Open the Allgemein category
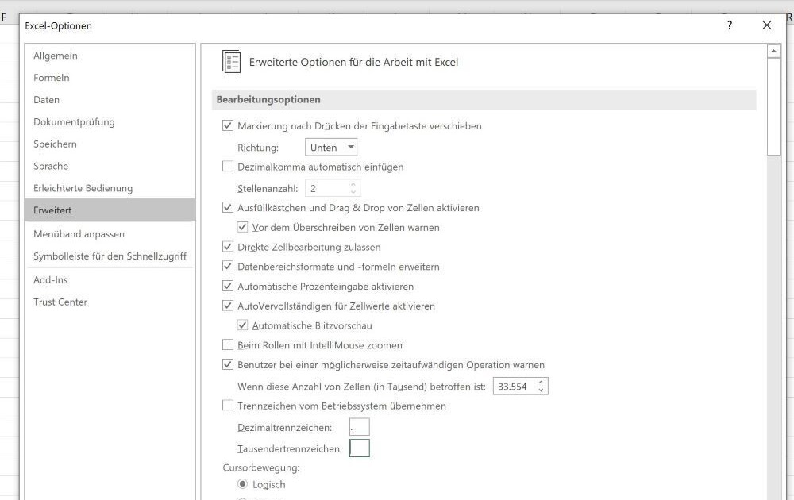The height and width of the screenshot is (500, 794). tap(110, 56)
